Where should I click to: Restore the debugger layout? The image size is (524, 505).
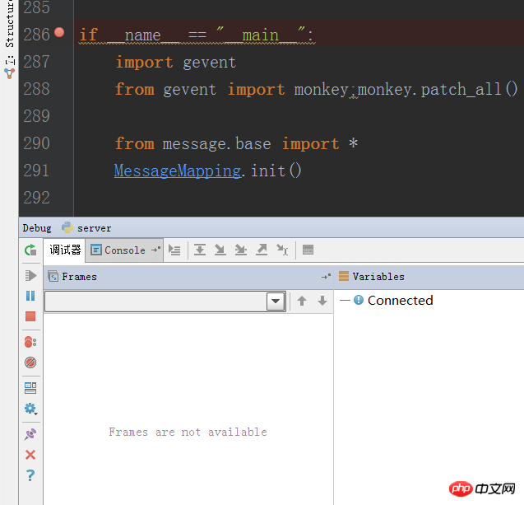[30, 388]
